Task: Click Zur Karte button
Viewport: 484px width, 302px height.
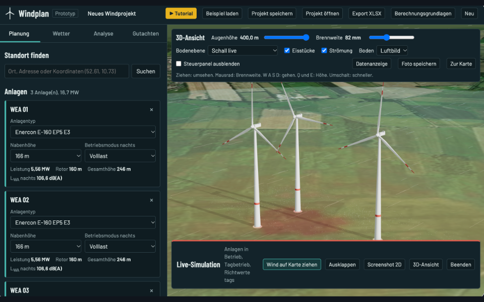Action: tap(461, 64)
